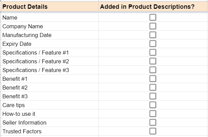Enable the Manufacturing Date checkbox
This screenshot has width=208, height=137.
(153, 35)
